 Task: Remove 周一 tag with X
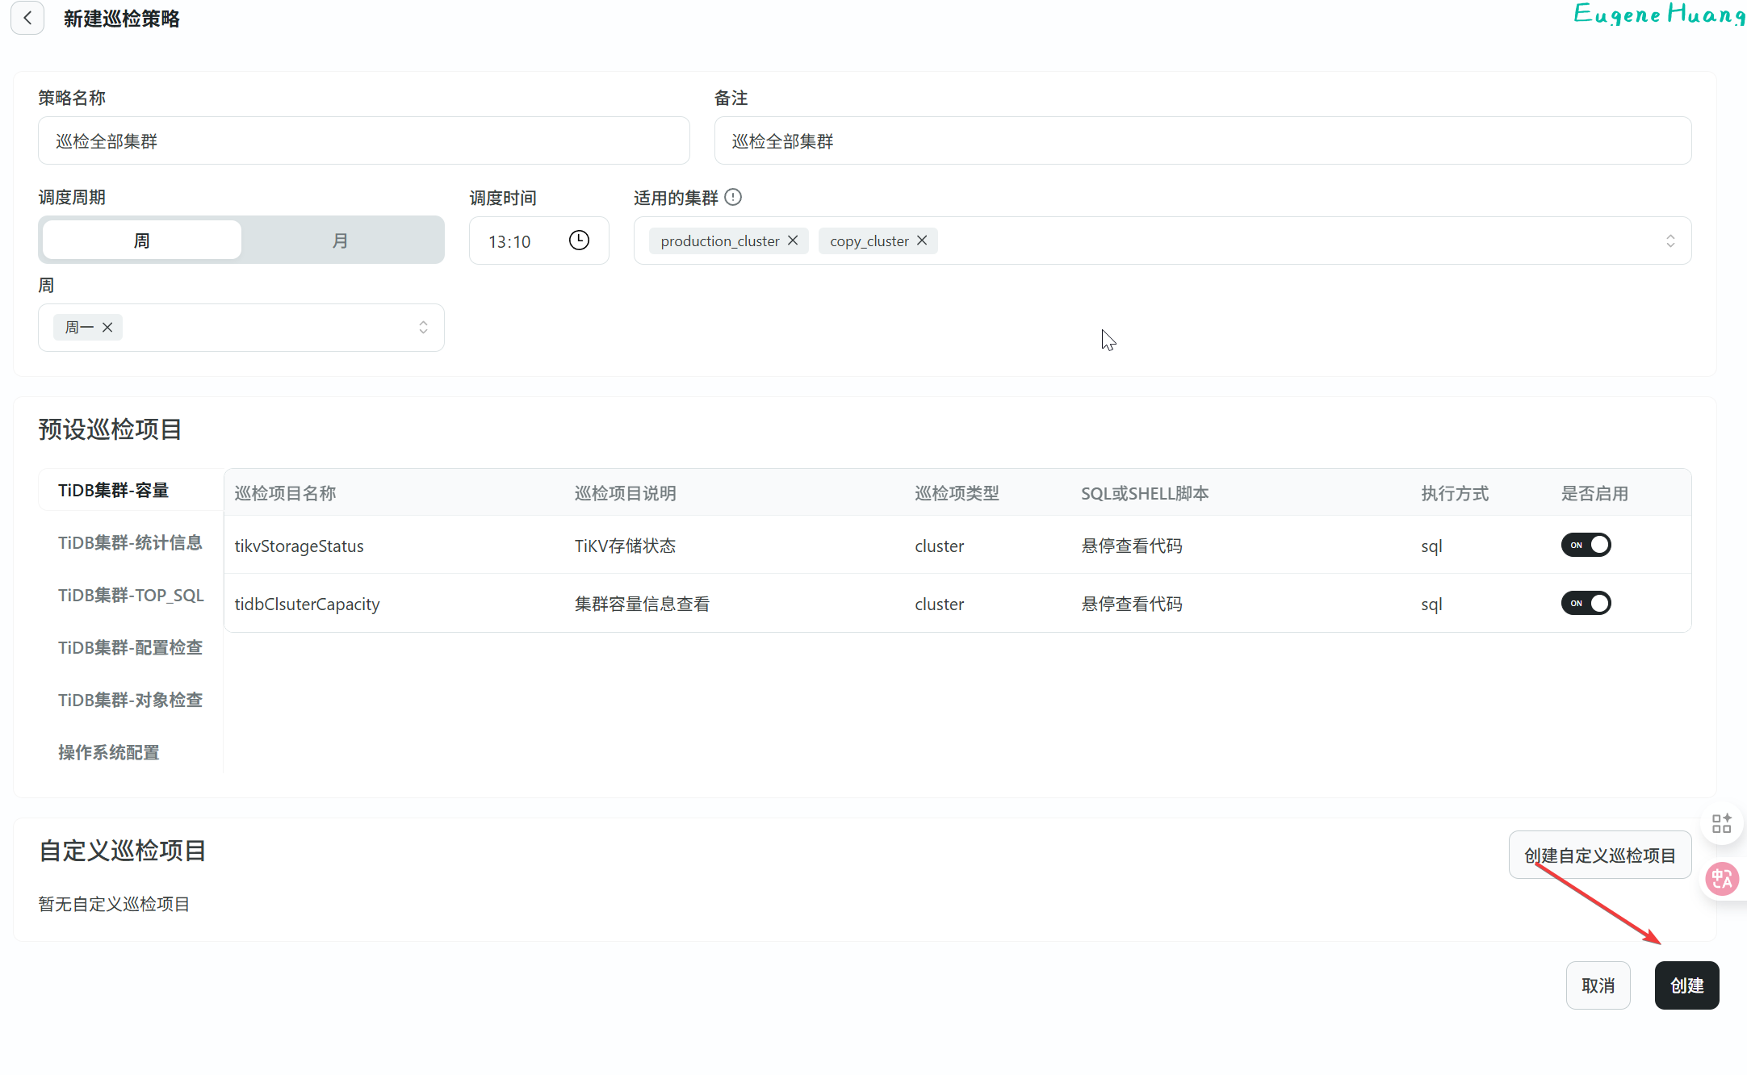[107, 327]
